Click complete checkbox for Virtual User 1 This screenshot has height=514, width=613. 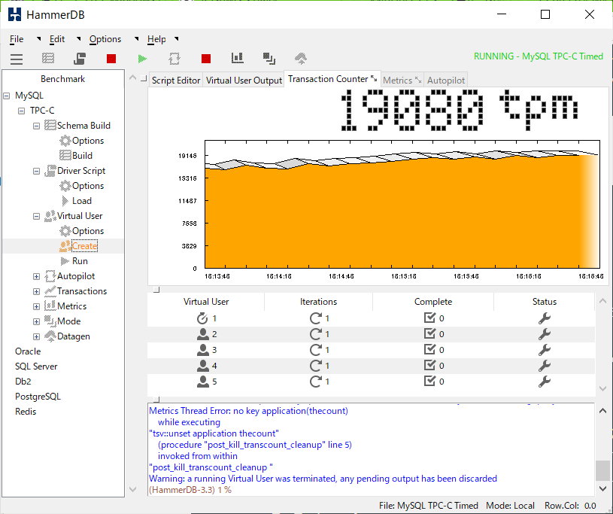[x=429, y=318]
